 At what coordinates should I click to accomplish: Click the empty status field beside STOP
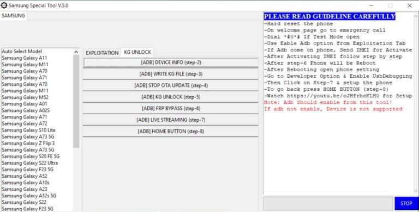tap(328, 203)
